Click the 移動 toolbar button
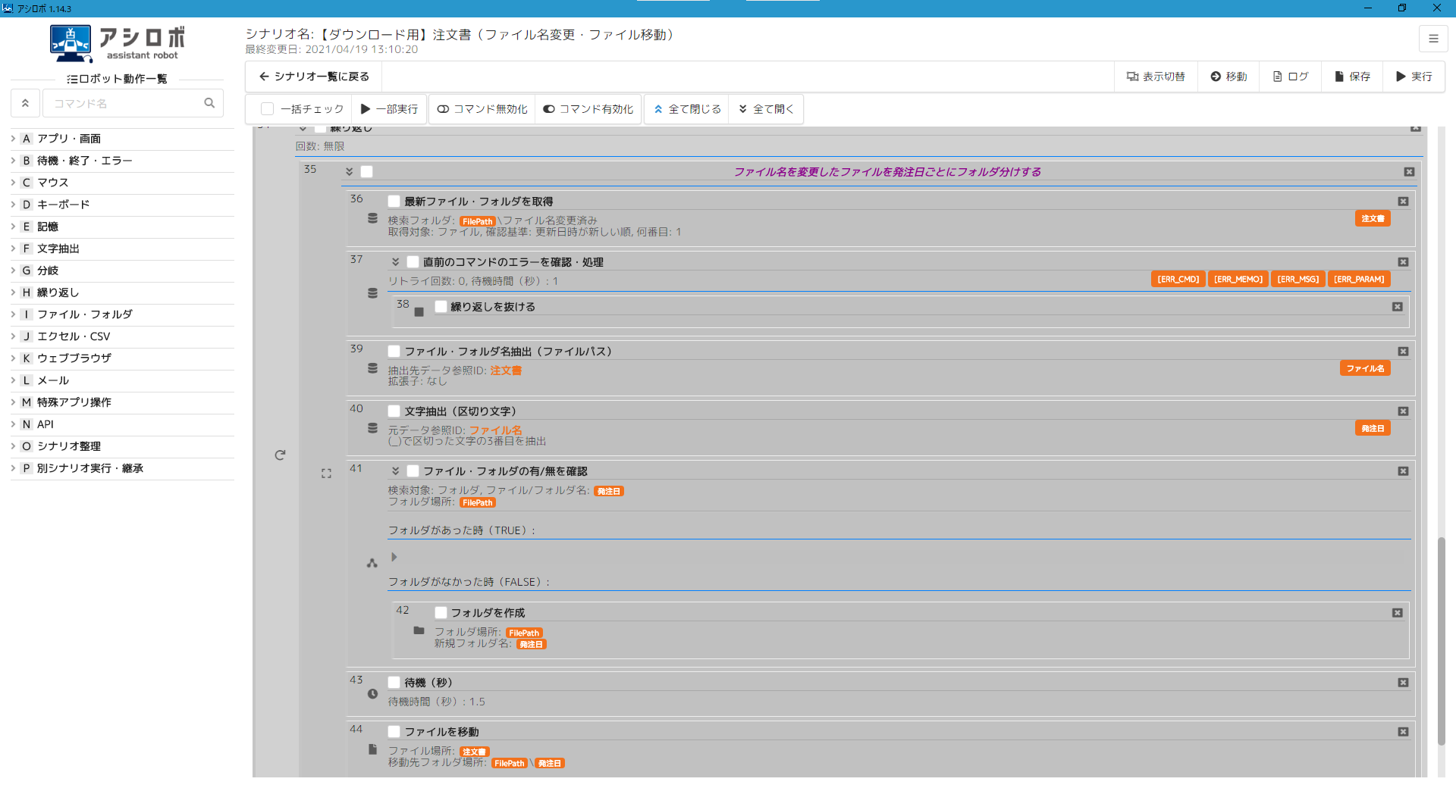 tap(1228, 77)
